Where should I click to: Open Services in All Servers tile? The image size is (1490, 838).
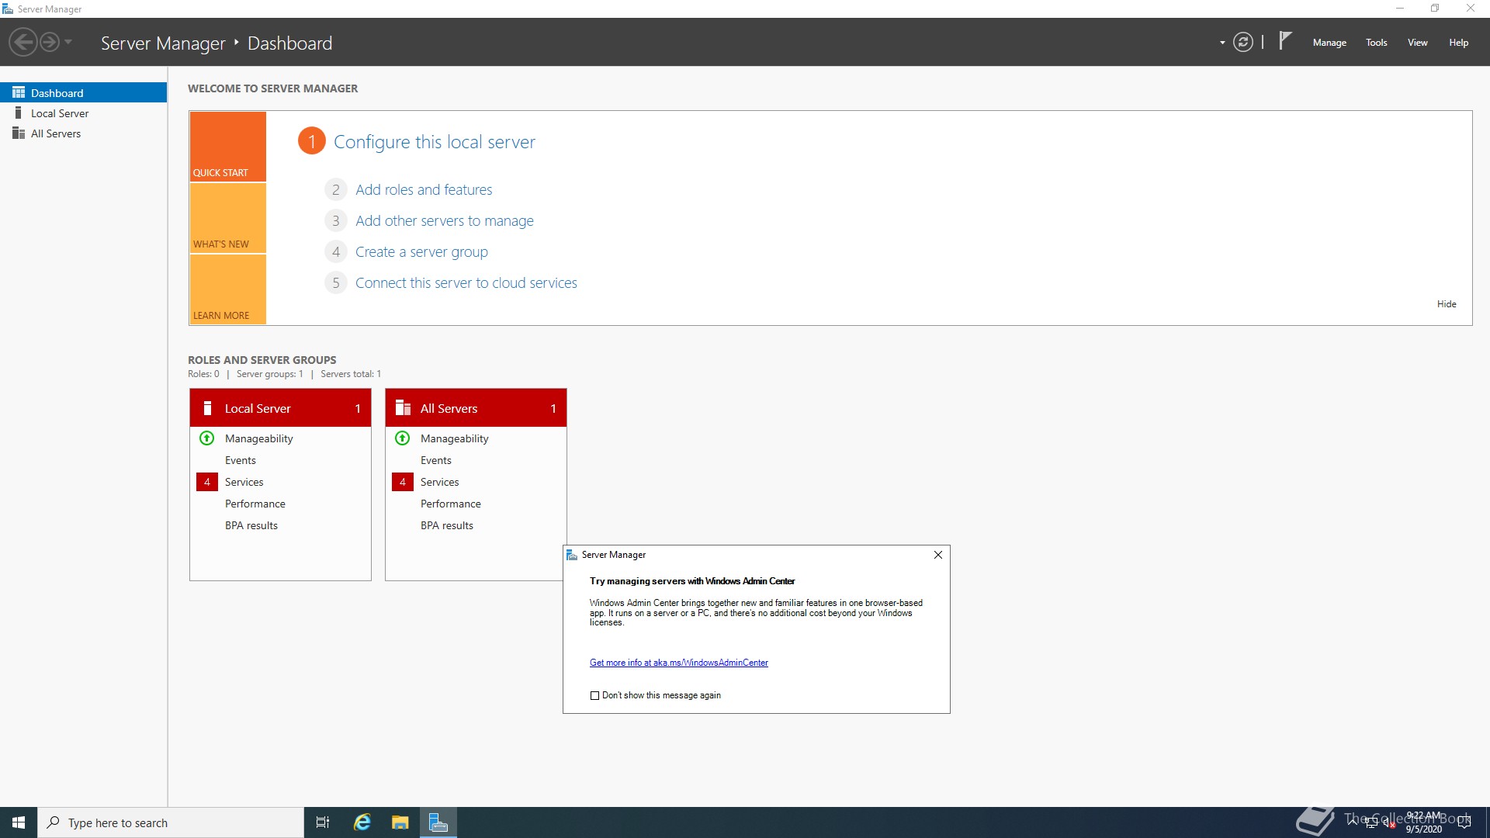440,482
